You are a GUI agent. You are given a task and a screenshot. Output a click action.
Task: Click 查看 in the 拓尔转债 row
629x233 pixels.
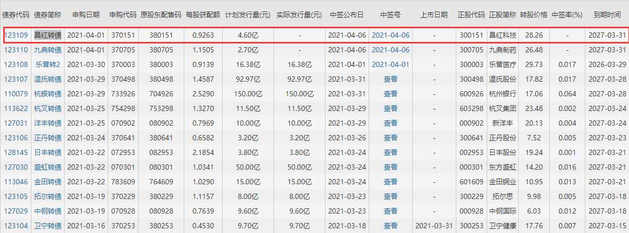tap(391, 196)
